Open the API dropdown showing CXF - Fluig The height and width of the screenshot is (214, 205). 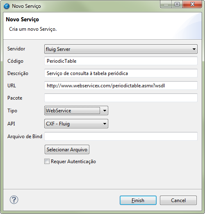pyautogui.click(x=76, y=124)
